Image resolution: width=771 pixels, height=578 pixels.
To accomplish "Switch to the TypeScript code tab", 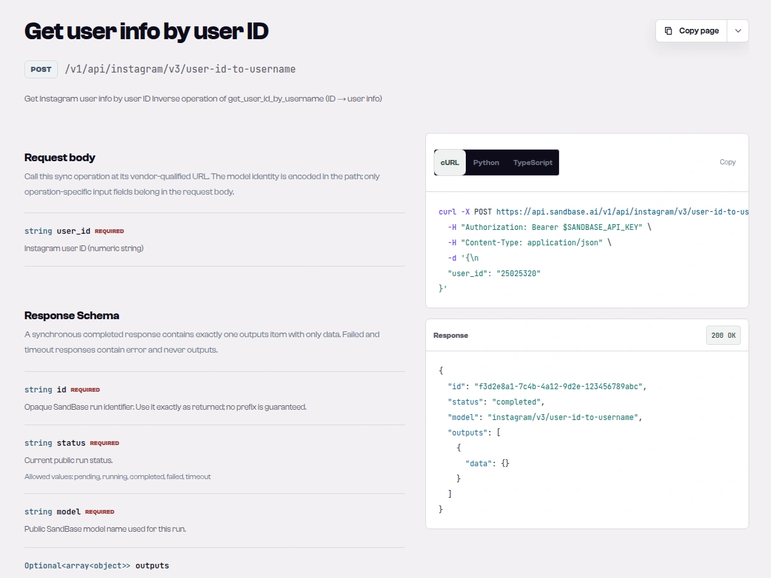I will click(533, 162).
